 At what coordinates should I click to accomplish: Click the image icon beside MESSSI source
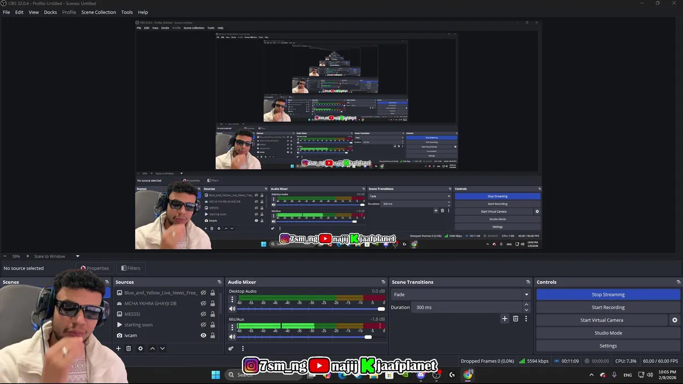tap(120, 314)
